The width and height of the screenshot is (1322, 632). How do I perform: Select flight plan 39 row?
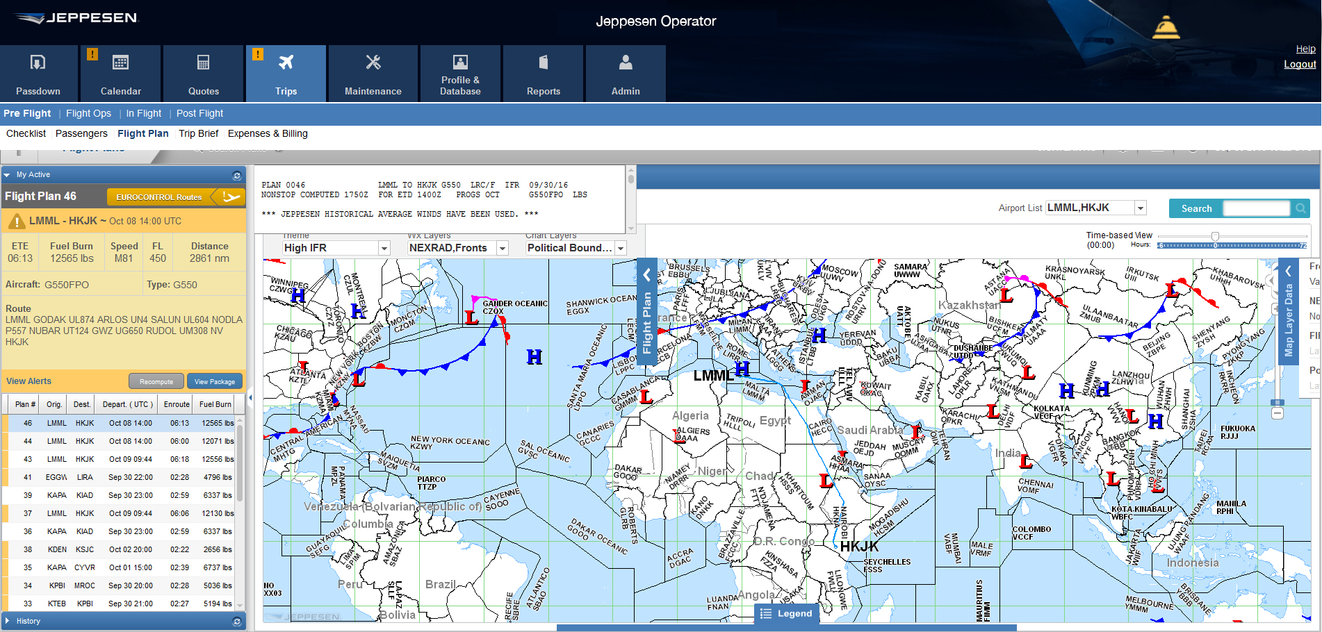pos(119,495)
